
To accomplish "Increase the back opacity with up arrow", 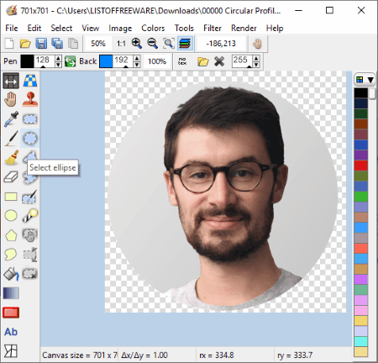I will [x=137, y=58].
